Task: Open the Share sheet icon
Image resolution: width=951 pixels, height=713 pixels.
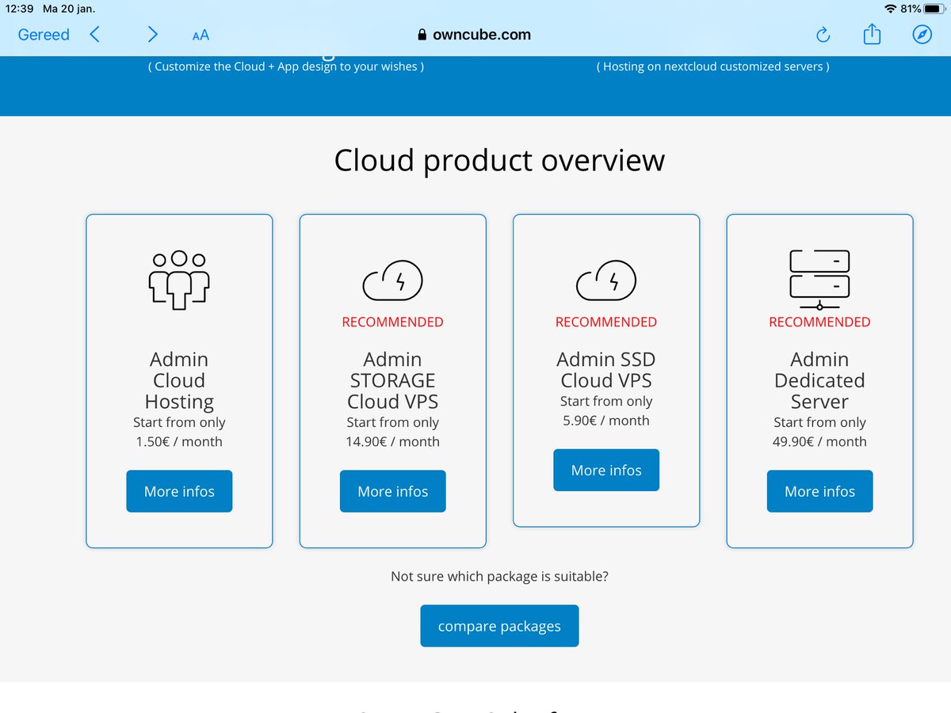Action: (872, 34)
